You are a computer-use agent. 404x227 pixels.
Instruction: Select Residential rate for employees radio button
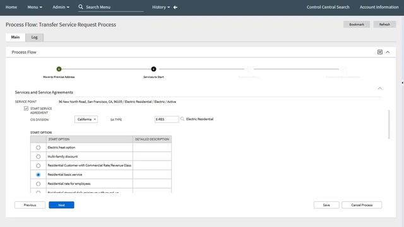(x=38, y=183)
